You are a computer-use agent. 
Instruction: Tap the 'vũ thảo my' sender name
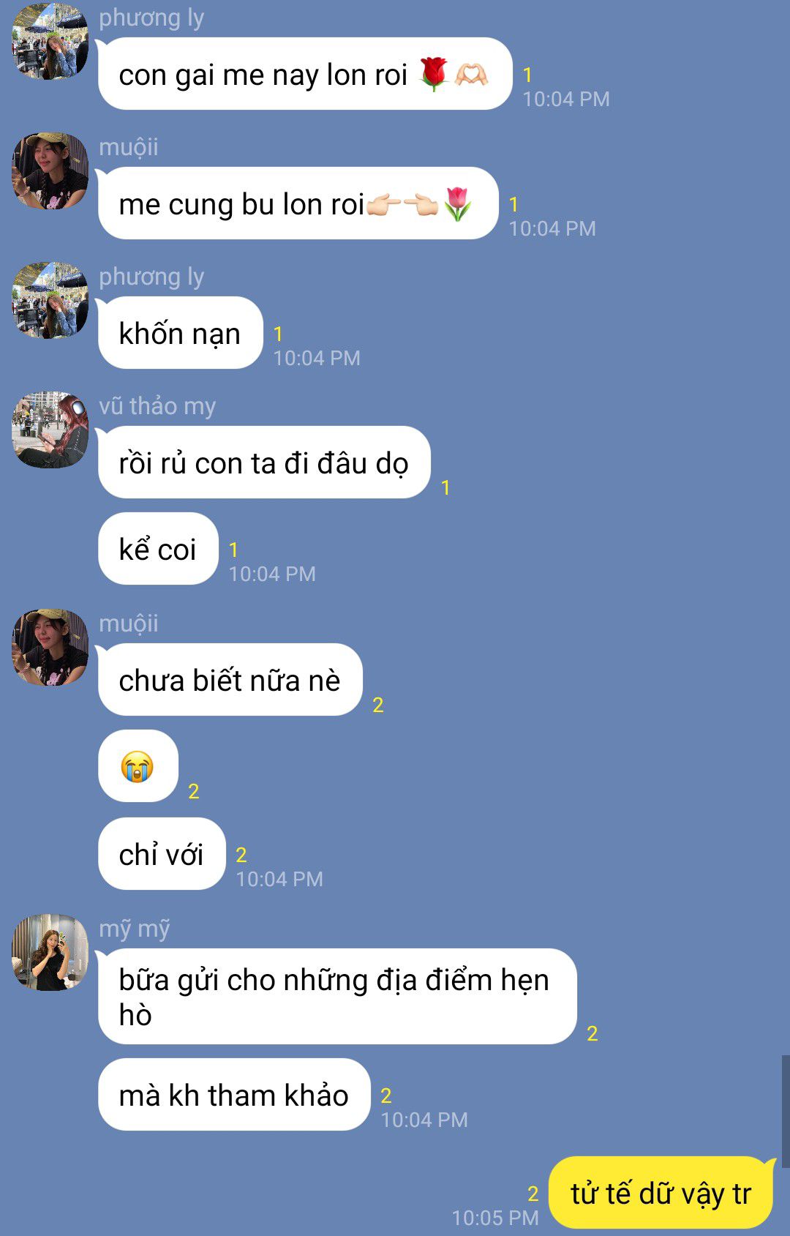click(157, 405)
